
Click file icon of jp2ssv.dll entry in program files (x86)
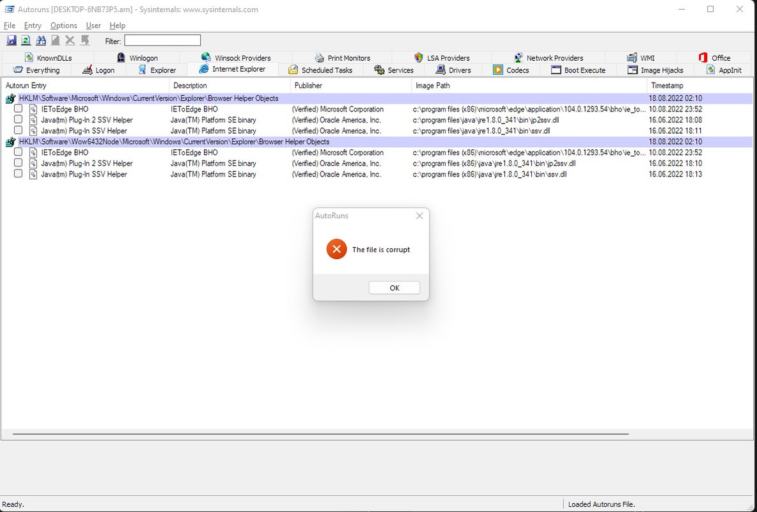(33, 163)
